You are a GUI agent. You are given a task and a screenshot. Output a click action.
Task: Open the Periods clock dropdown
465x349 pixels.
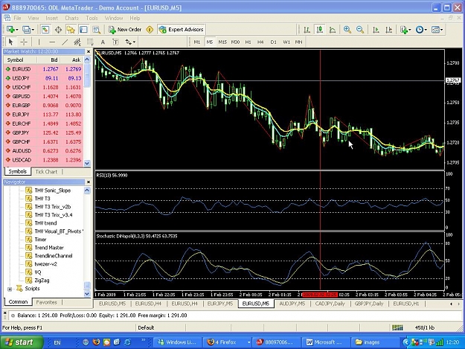point(421,29)
